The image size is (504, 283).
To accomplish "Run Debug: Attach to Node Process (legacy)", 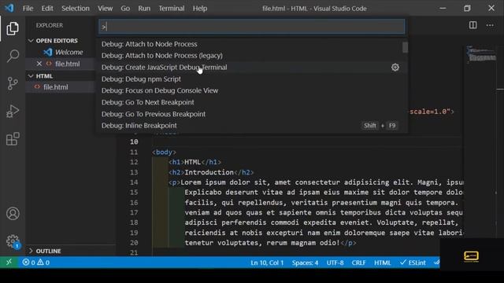I will tap(252, 56).
